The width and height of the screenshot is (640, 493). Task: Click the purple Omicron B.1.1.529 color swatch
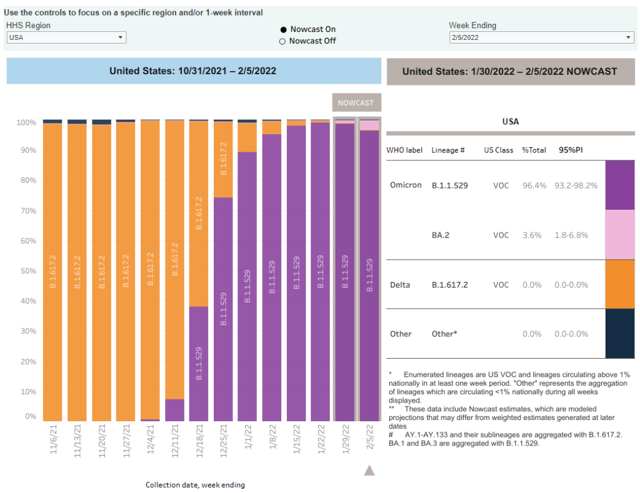[619, 185]
